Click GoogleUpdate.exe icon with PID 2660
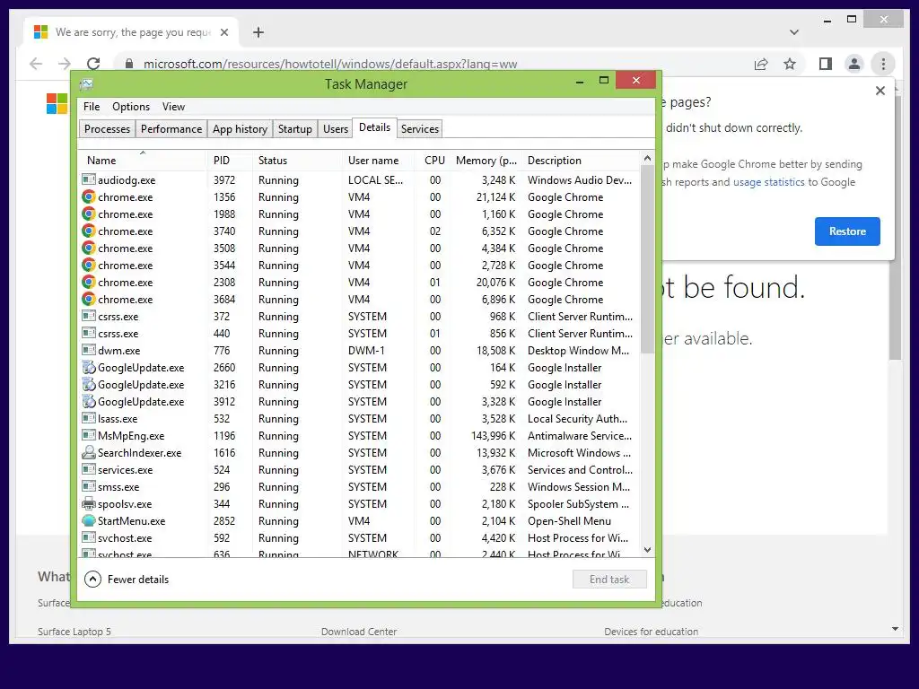Image resolution: width=919 pixels, height=689 pixels. point(89,367)
